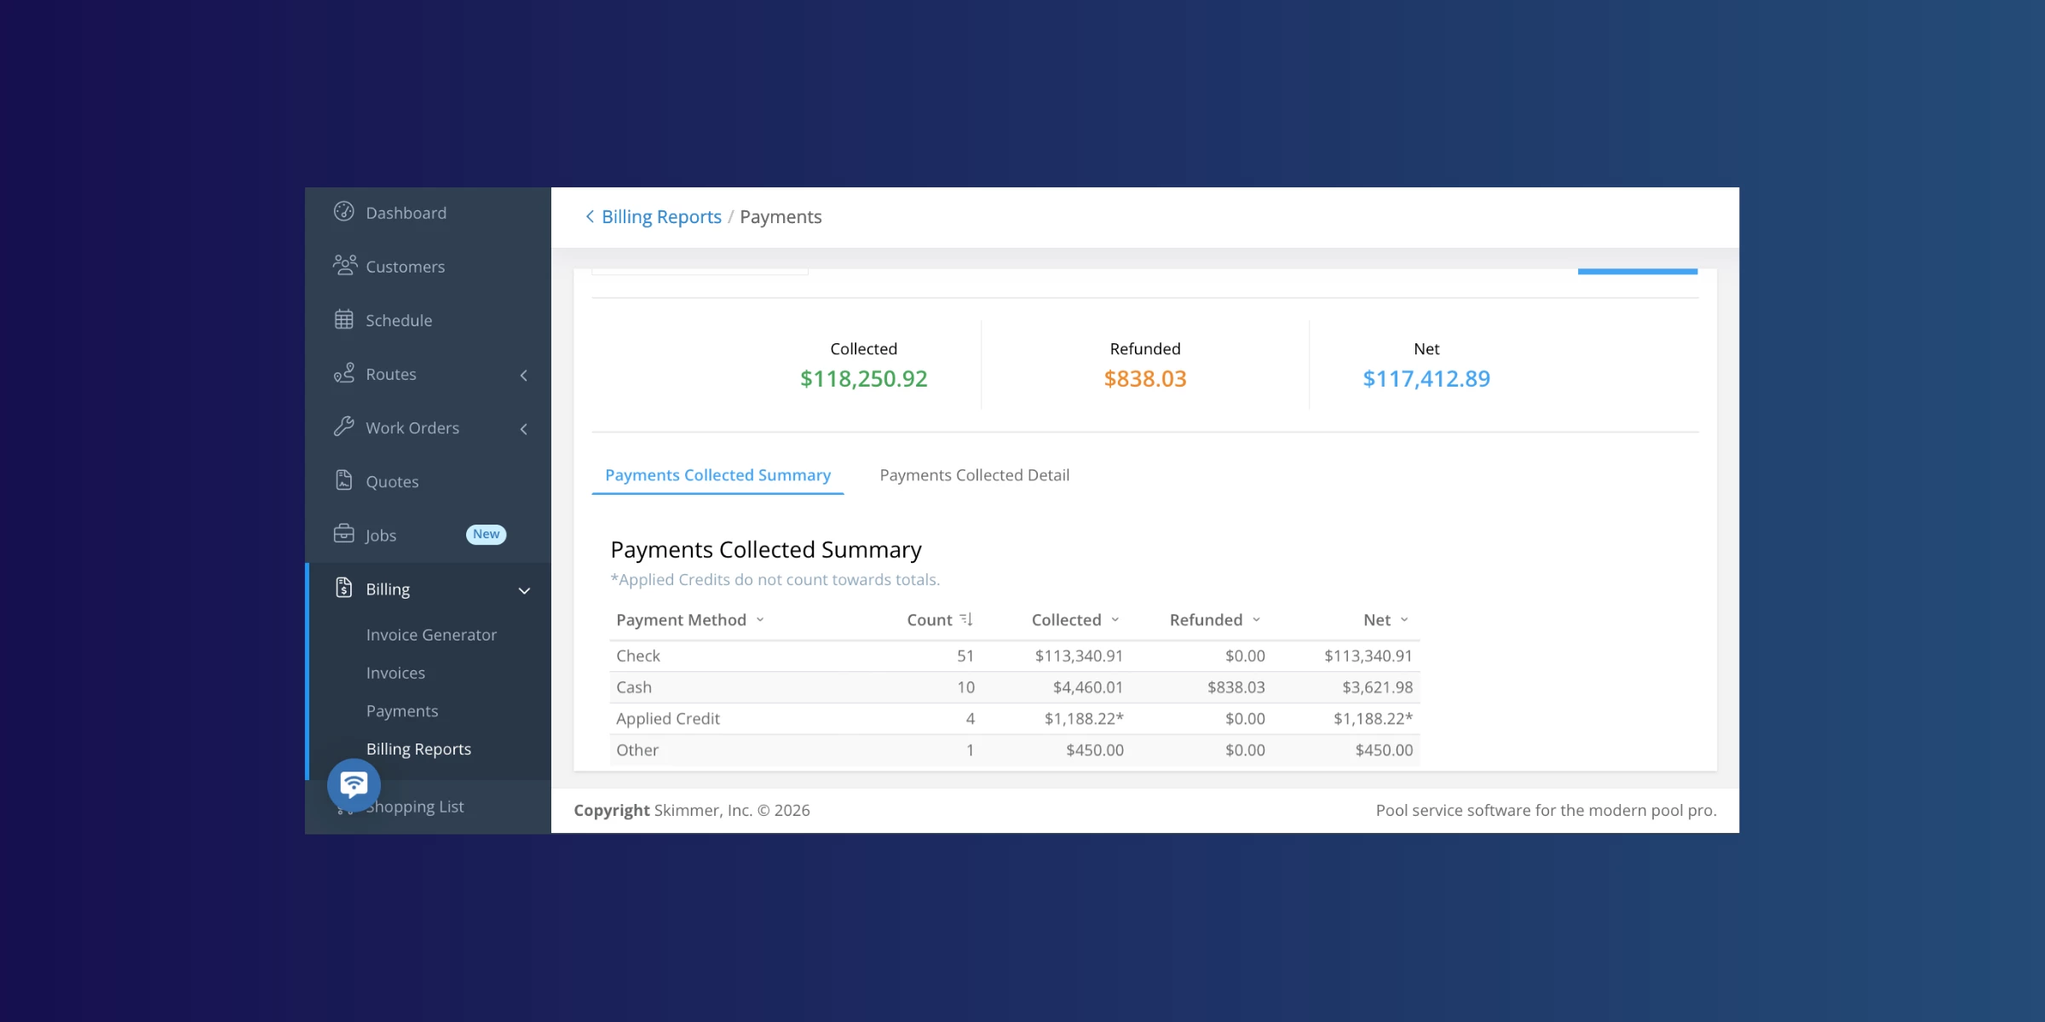Image resolution: width=2045 pixels, height=1022 pixels.
Task: Expand the Work Orders submenu chevron
Action: (x=524, y=428)
